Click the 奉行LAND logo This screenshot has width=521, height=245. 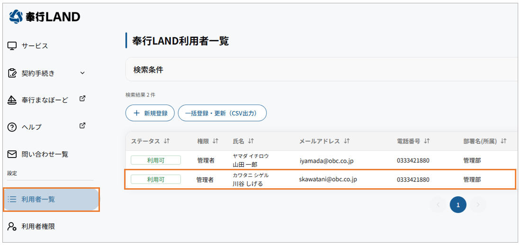click(45, 17)
